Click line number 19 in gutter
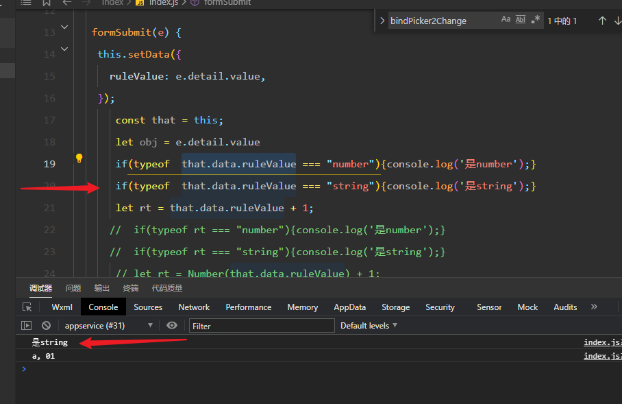Viewport: 622px width, 404px height. click(x=49, y=164)
